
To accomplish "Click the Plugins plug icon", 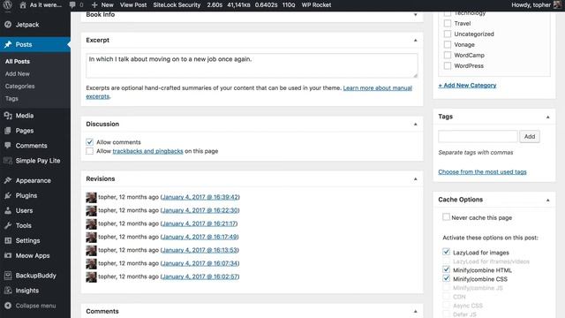I will click(8, 195).
